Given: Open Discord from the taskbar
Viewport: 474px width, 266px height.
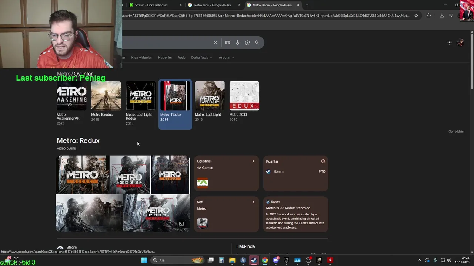Looking at the screenshot, I should [276, 260].
